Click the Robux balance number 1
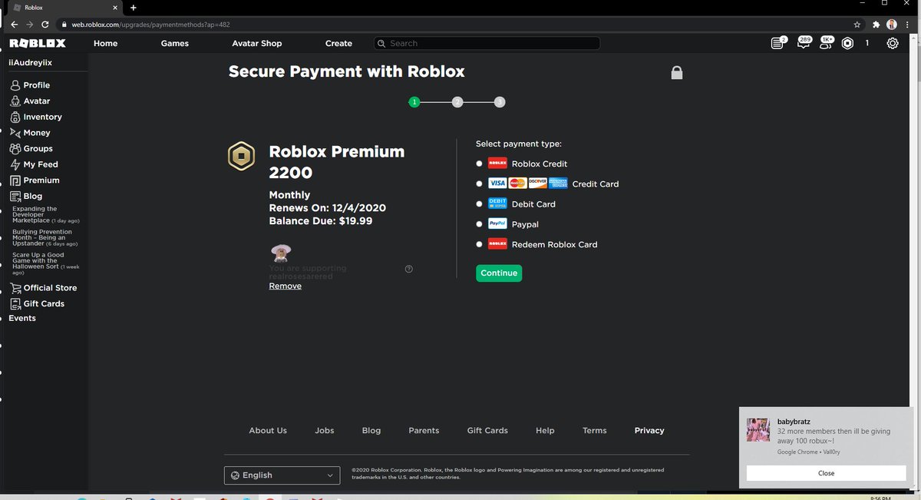 point(867,44)
